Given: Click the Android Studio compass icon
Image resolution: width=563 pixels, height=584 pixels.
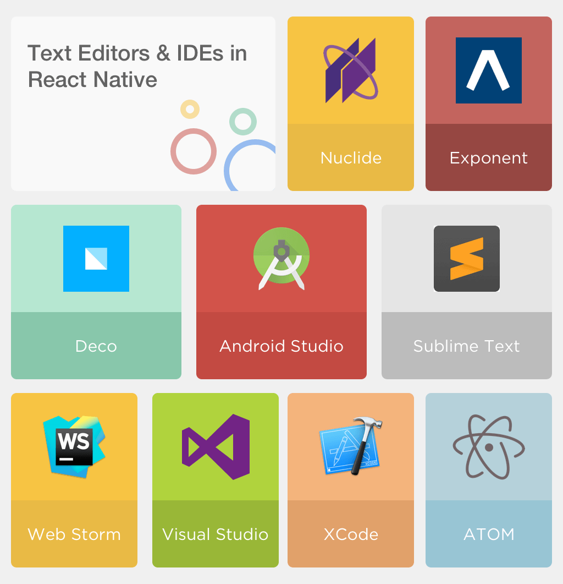Looking at the screenshot, I should [281, 259].
